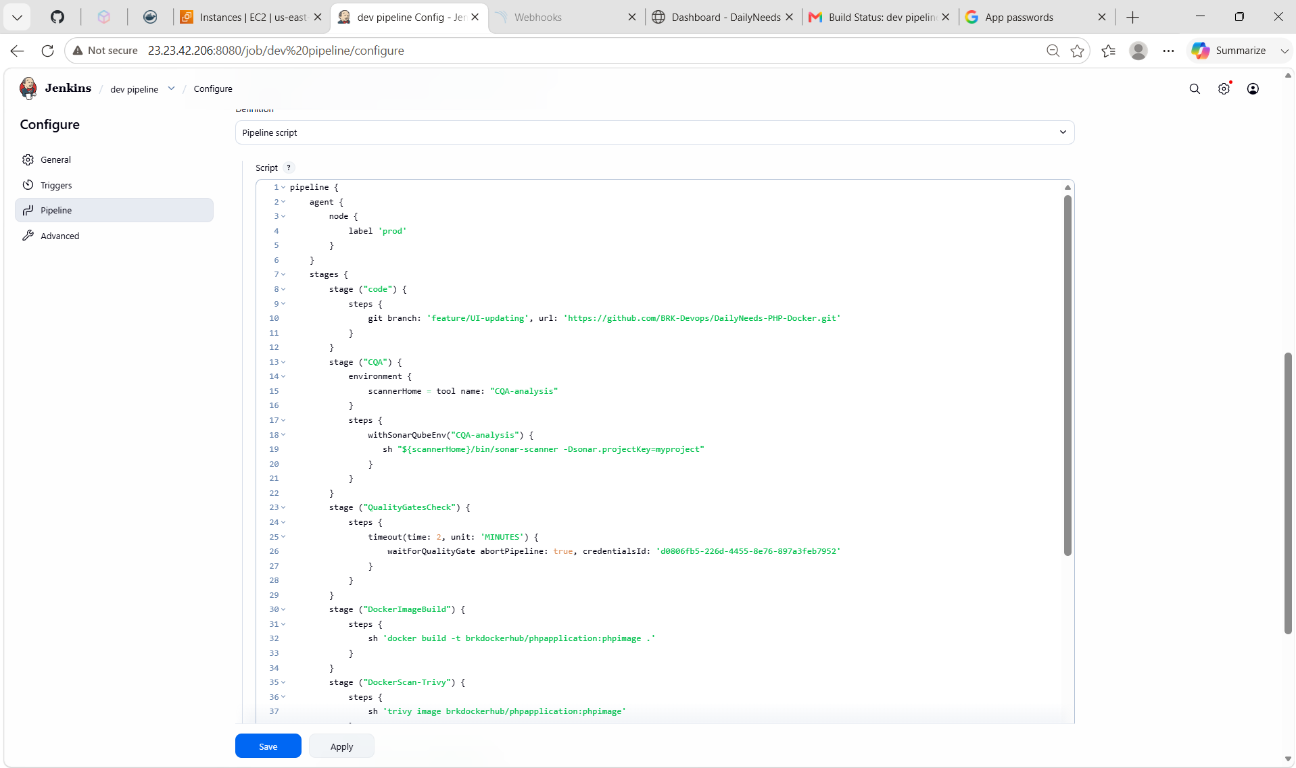This screenshot has height=768, width=1296.
Task: Open the tab search dropdown arrow
Action: (x=18, y=17)
